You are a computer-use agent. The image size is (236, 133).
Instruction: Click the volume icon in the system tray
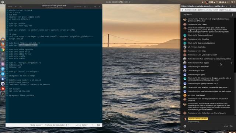(x=228, y=2)
